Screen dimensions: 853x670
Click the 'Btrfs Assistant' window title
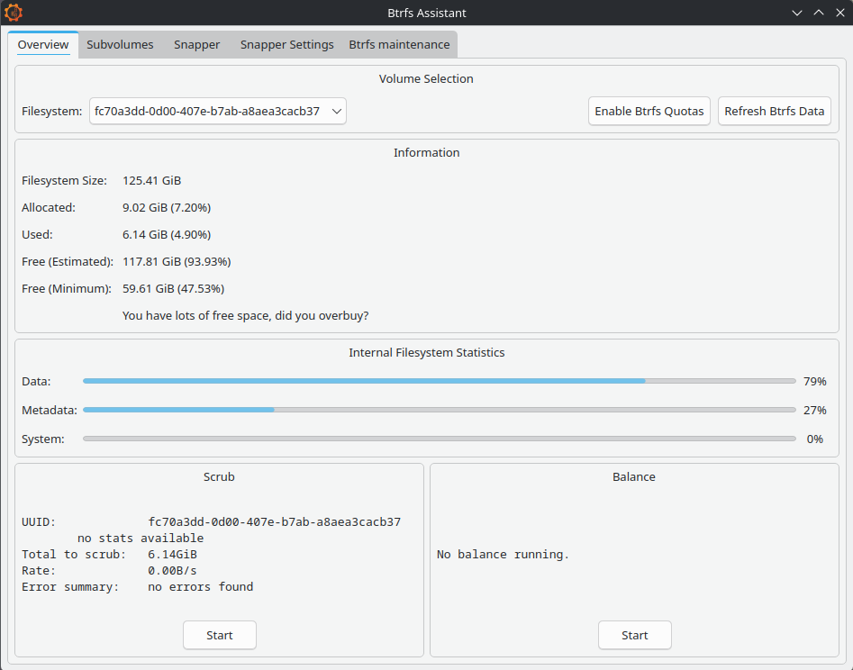[x=427, y=13]
